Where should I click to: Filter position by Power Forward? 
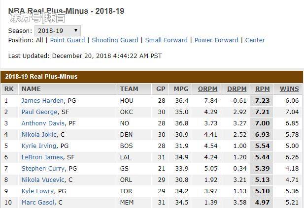click(216, 40)
